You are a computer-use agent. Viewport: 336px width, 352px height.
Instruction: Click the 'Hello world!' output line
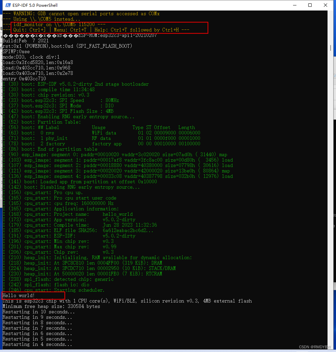(19, 296)
